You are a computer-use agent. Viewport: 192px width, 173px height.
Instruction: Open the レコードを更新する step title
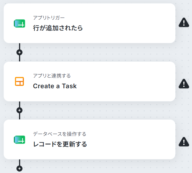[60, 144]
